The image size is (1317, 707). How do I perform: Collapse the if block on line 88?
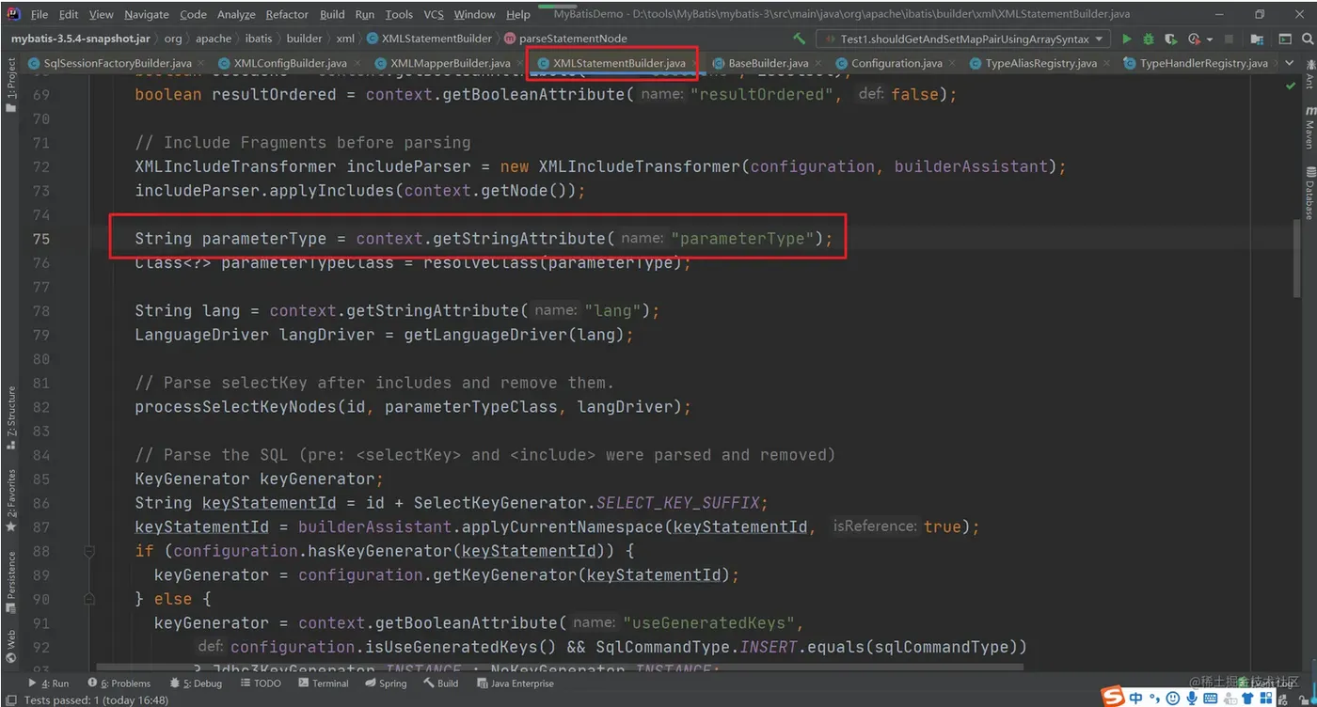point(89,551)
